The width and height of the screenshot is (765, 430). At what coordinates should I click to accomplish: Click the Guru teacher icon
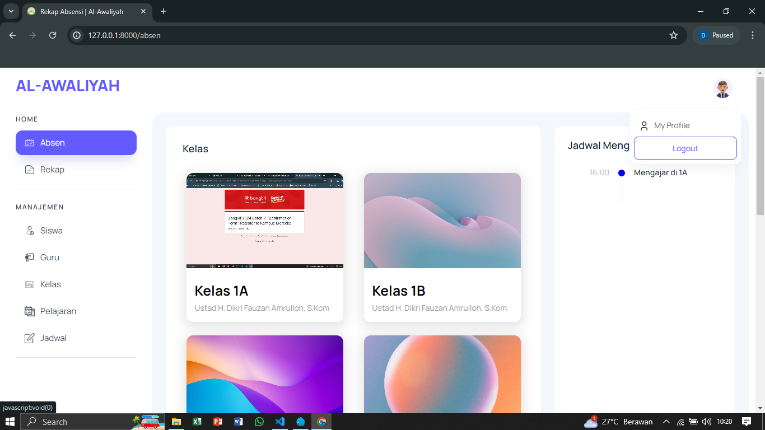point(30,258)
